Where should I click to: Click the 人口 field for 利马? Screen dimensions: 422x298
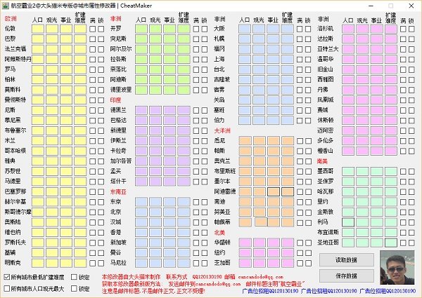[348, 222]
